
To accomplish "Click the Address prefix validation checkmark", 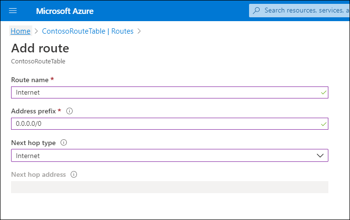I will [323, 123].
